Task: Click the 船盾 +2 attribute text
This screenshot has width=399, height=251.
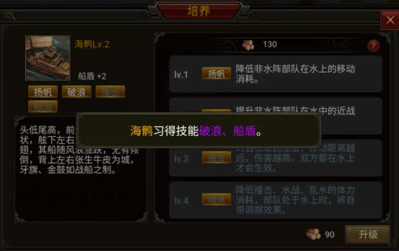Action: tap(92, 76)
